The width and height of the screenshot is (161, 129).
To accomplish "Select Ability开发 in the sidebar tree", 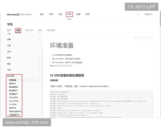I will (x=13, y=98).
